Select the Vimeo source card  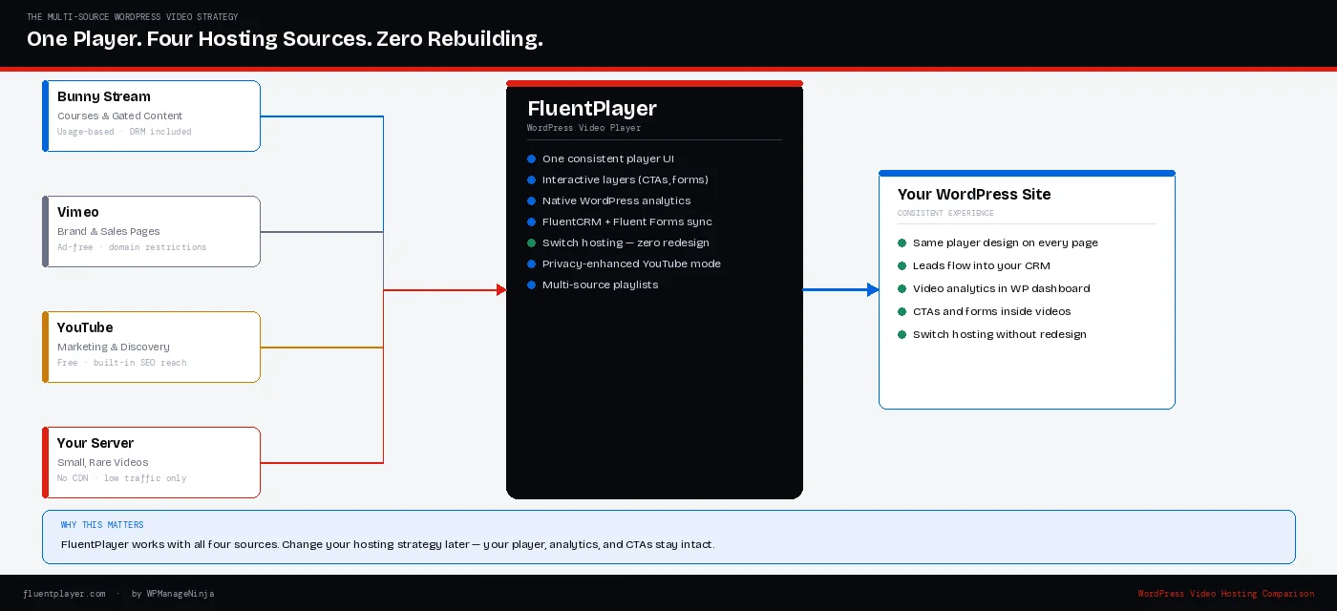150,230
